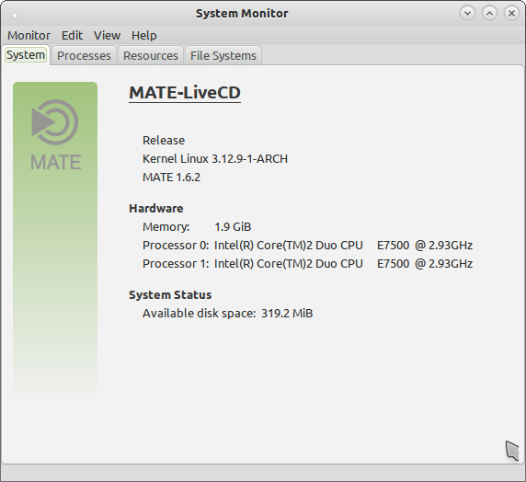Close the System Monitor window
526x482 pixels.
click(x=511, y=14)
